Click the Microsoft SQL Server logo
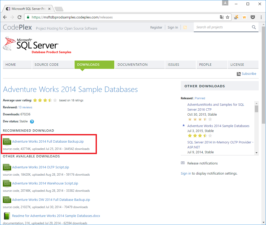The width and height of the screenshot is (266, 225). pyautogui.click(x=37, y=45)
